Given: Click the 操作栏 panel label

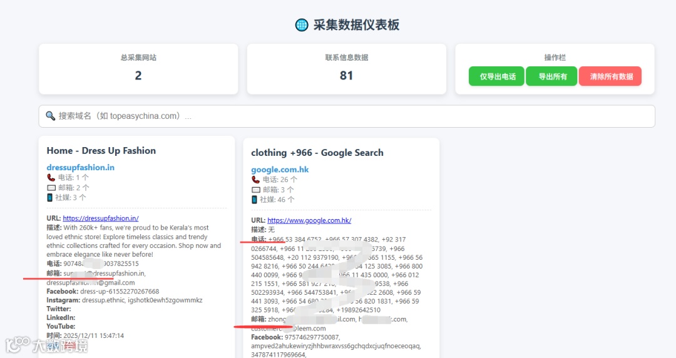Looking at the screenshot, I should click(555, 58).
